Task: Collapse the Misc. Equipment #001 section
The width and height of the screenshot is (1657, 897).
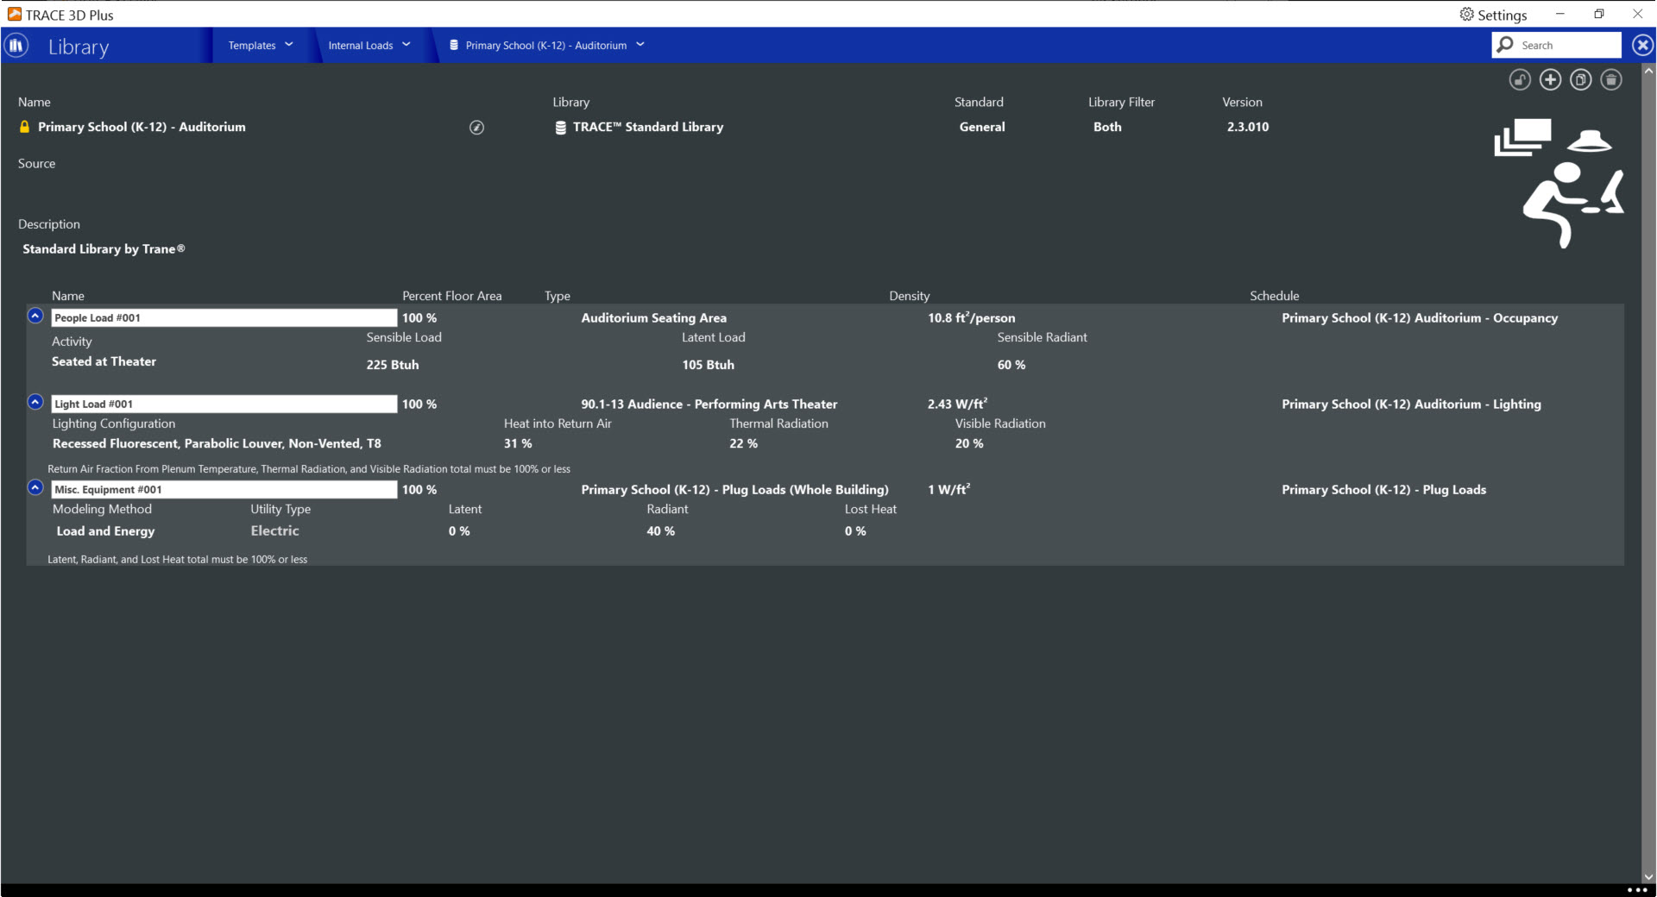Action: [35, 487]
